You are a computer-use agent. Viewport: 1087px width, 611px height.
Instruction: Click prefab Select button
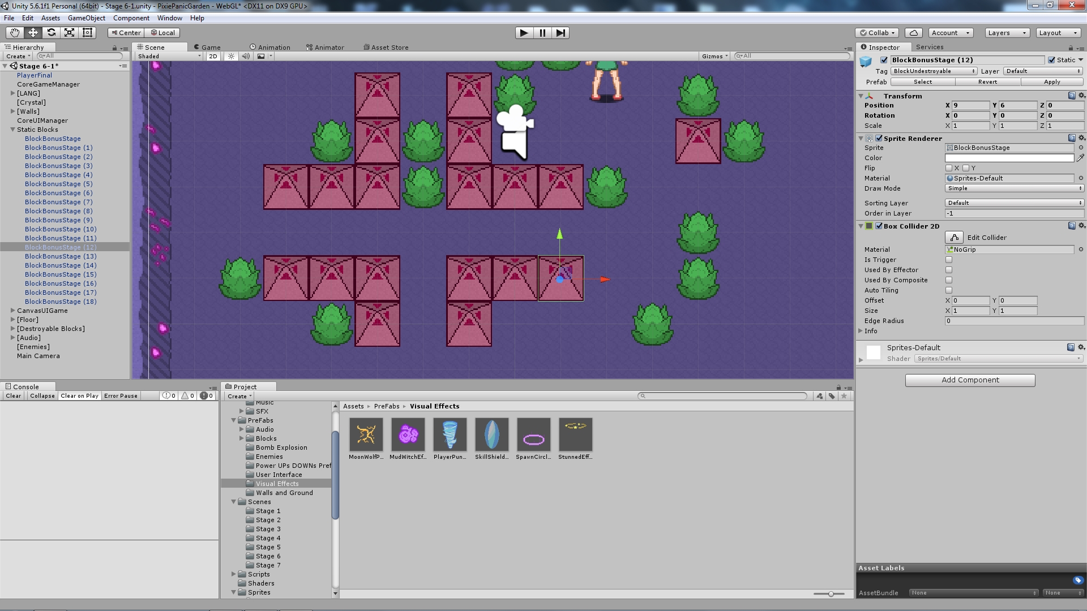coord(923,82)
